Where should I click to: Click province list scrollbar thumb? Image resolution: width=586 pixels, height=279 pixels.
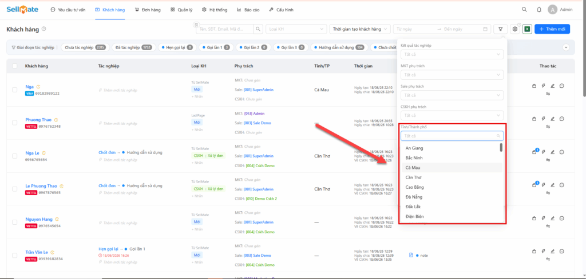pos(501,148)
